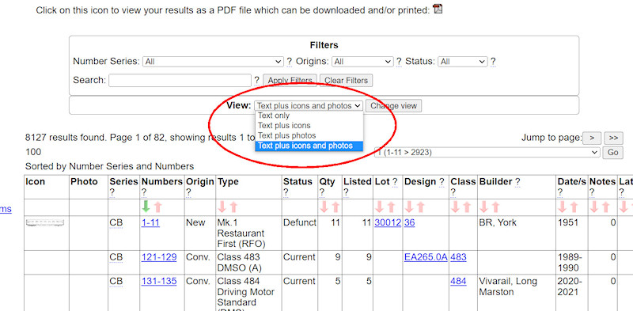The height and width of the screenshot is (311, 633).
Task: Open the Number Series dropdown
Action: click(213, 62)
